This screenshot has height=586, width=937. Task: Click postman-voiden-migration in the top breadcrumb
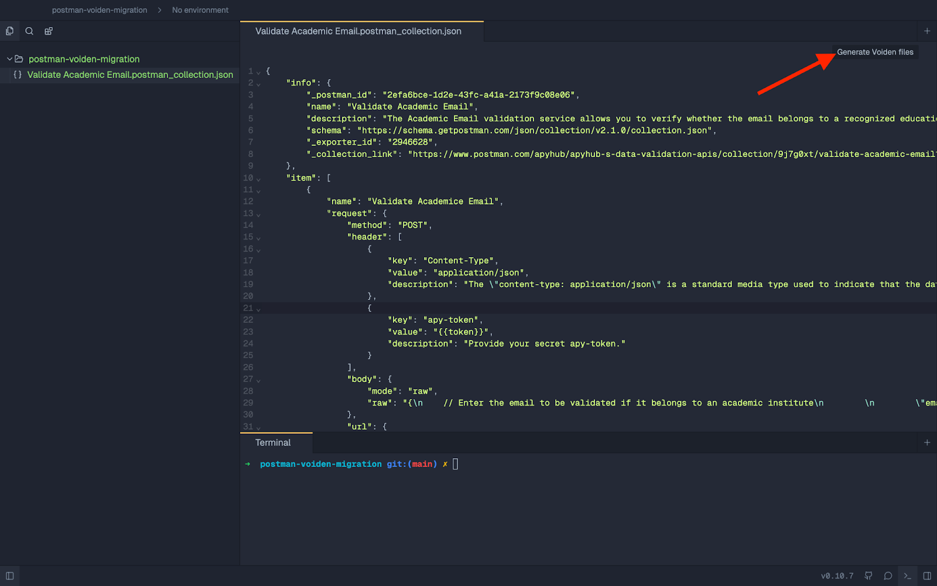(100, 10)
